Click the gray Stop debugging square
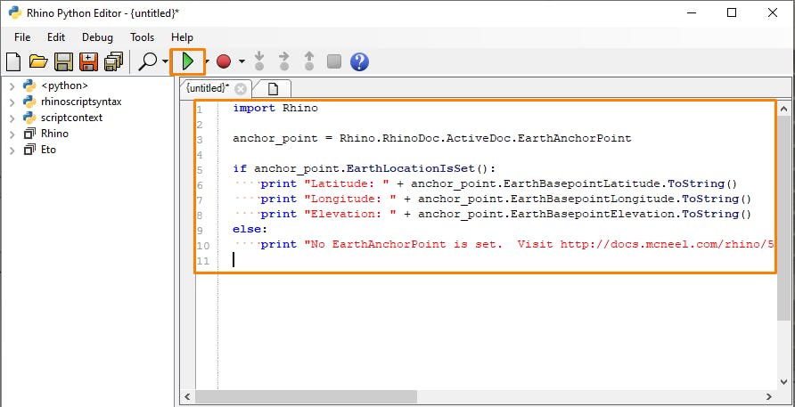The image size is (795, 407). pos(334,61)
